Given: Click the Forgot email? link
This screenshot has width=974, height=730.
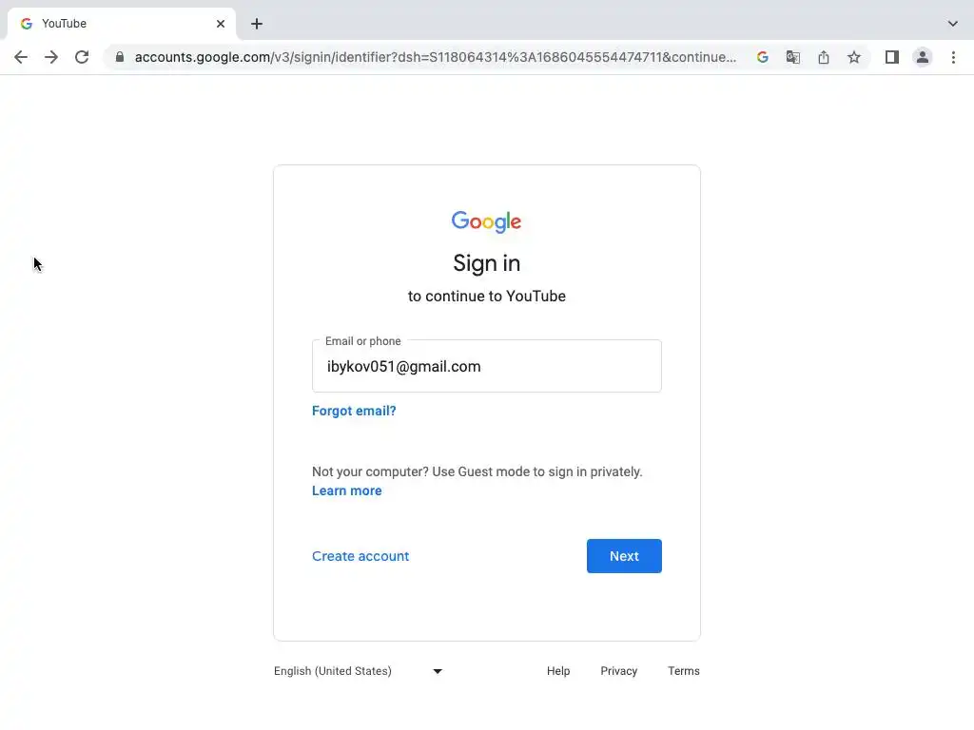Looking at the screenshot, I should (x=354, y=411).
